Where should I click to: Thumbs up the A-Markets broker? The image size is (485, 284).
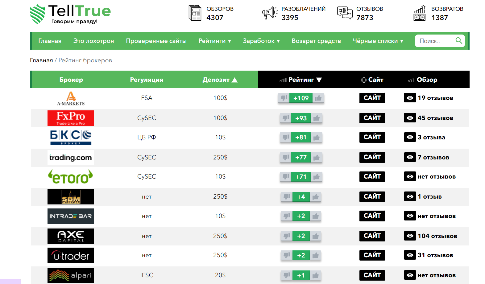click(318, 98)
